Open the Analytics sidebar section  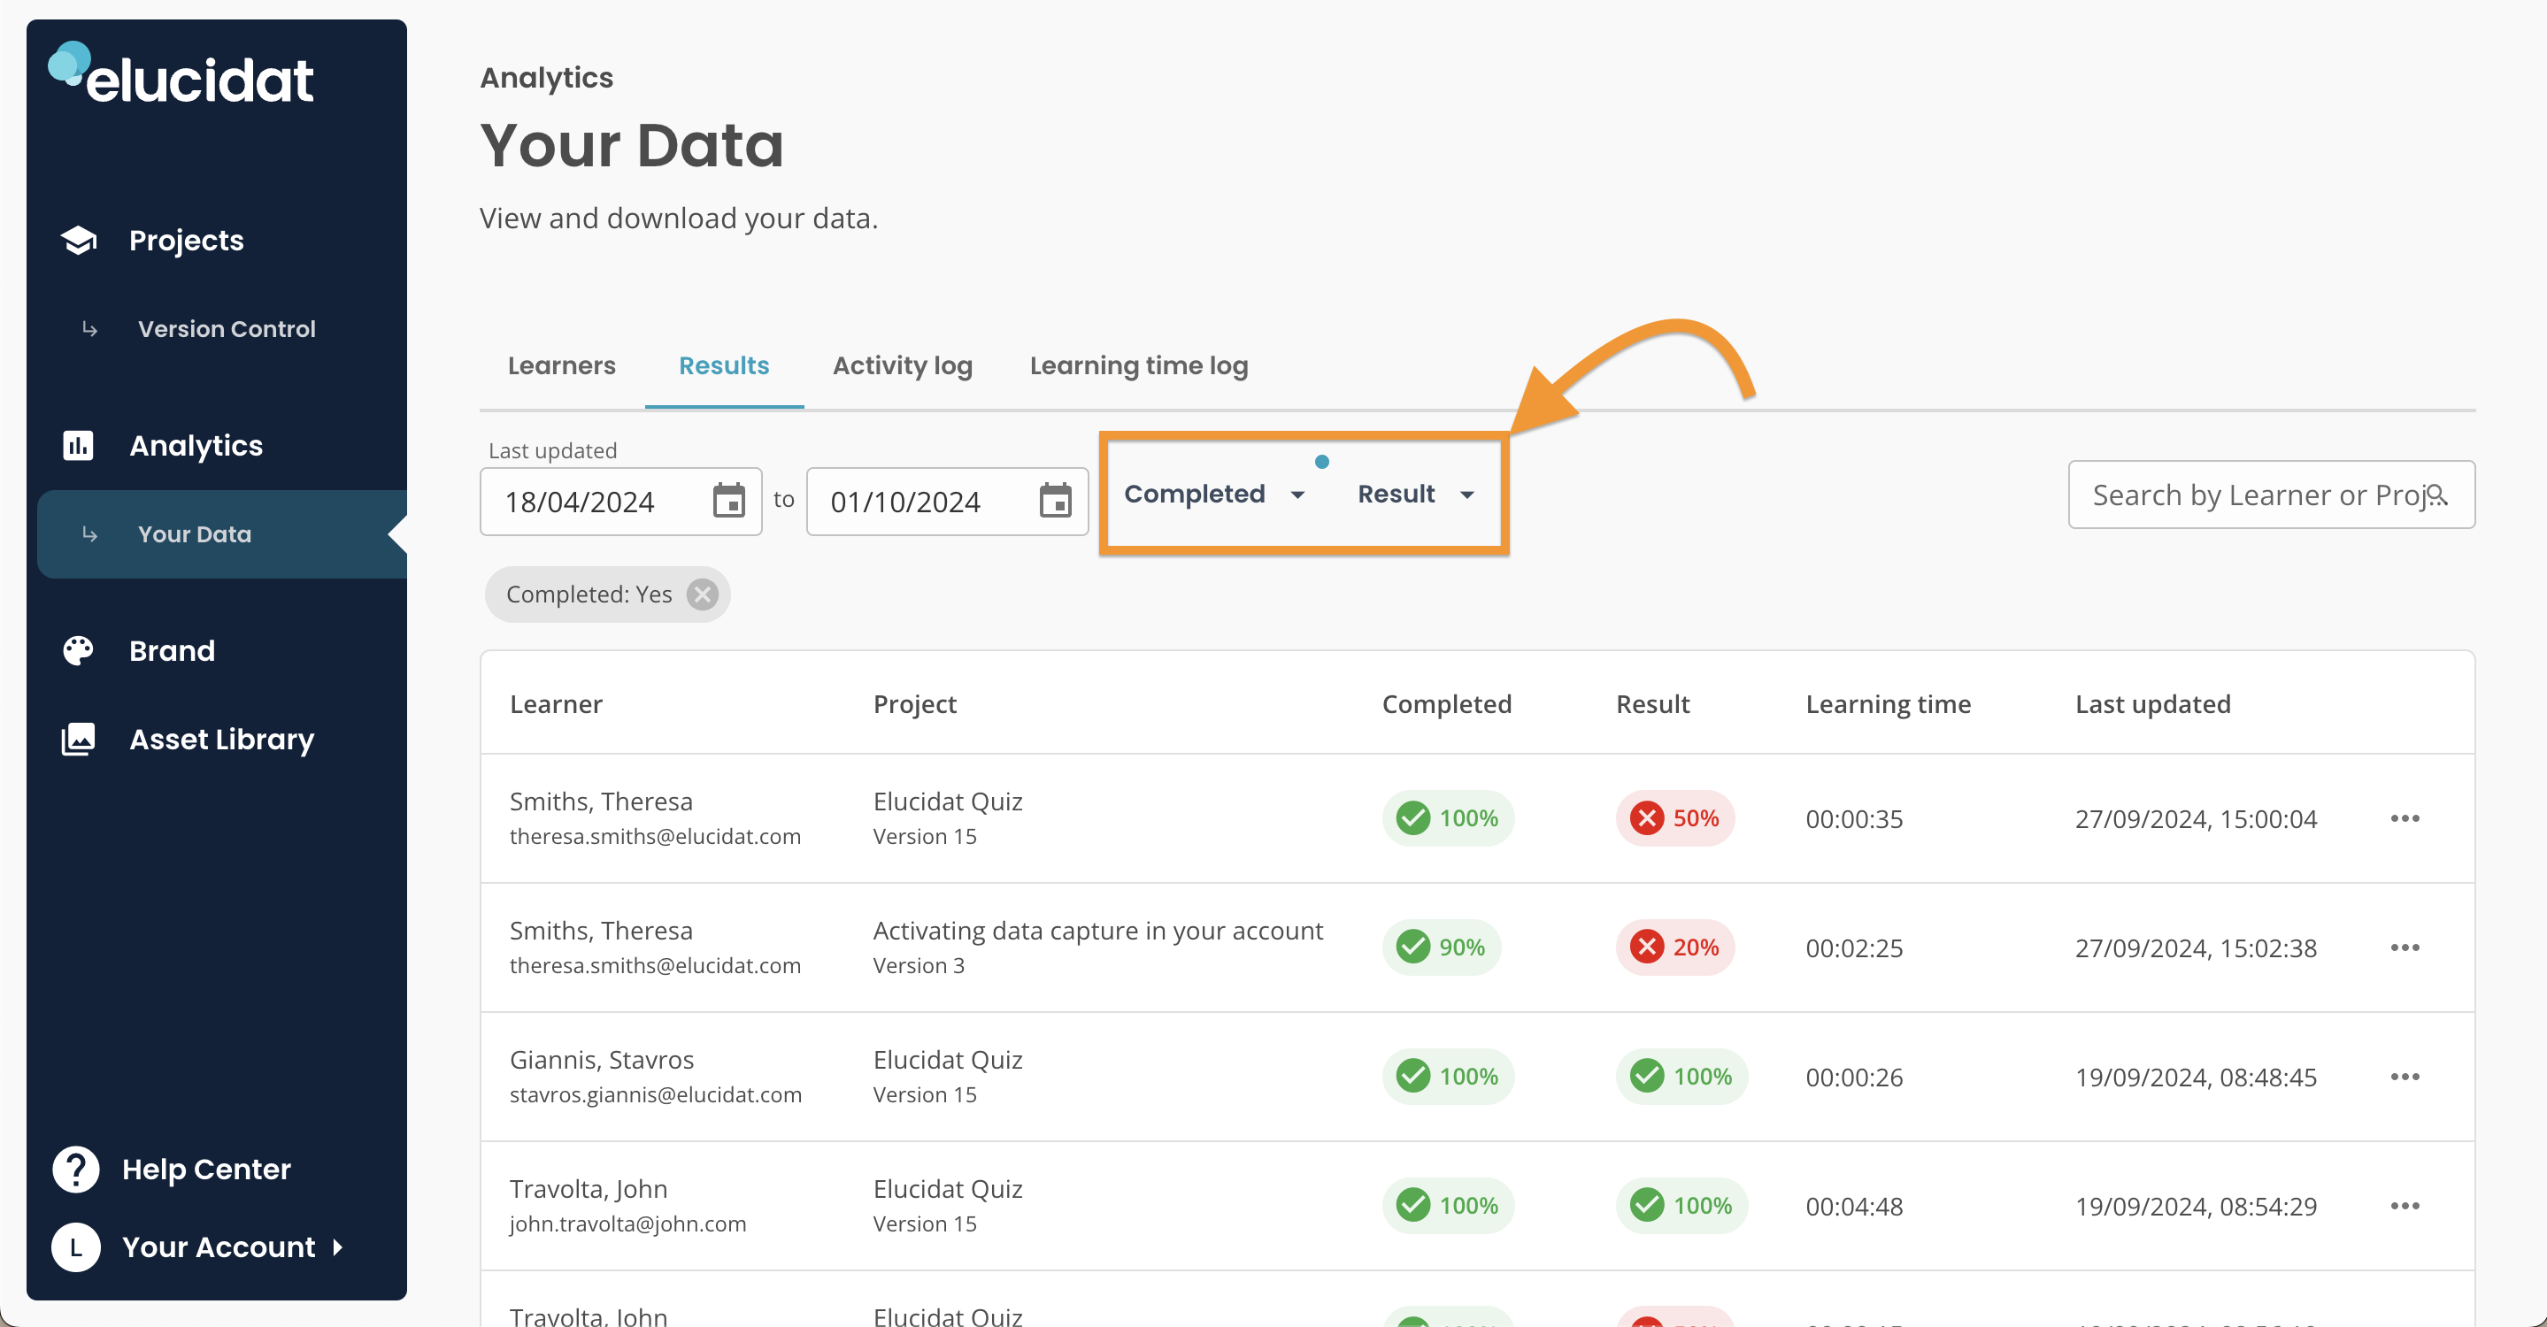(x=196, y=446)
